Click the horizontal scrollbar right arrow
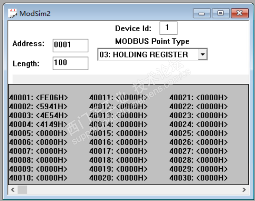 (x=244, y=189)
